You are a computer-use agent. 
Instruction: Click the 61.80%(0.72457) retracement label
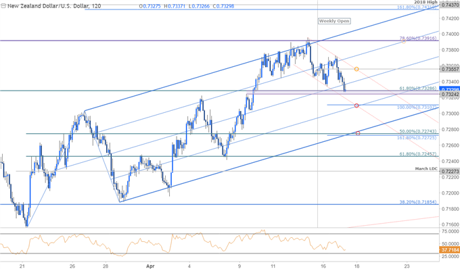coord(418,154)
